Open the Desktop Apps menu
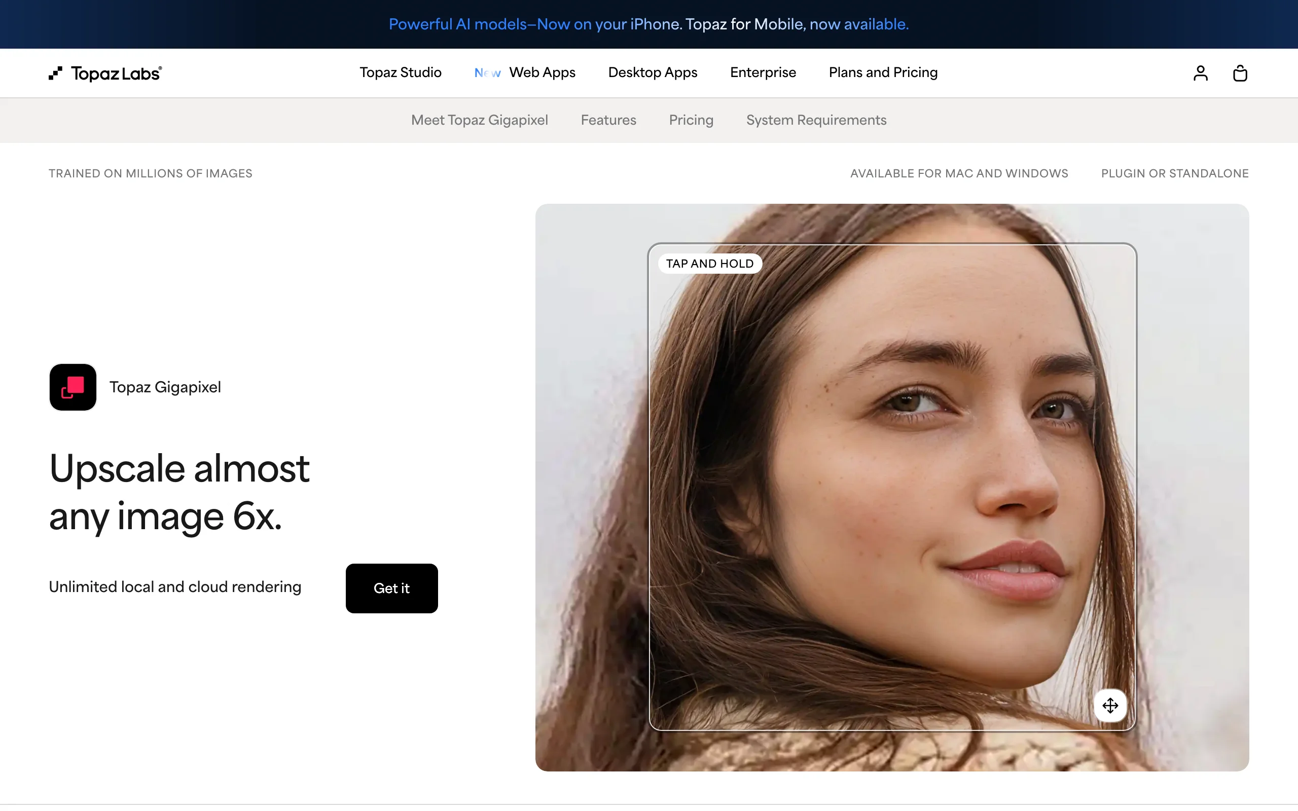 point(653,72)
